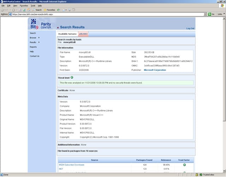The image size is (226, 177).
Task: Open the Favorites star toolbar button
Action: click(x=49, y=10)
